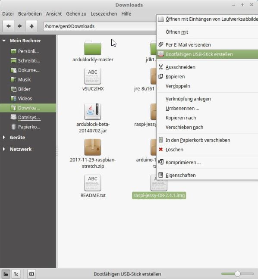Viewport: 258px width, 279px height.
Task: Show places sidebar via status bar icon
Action: 6,274
